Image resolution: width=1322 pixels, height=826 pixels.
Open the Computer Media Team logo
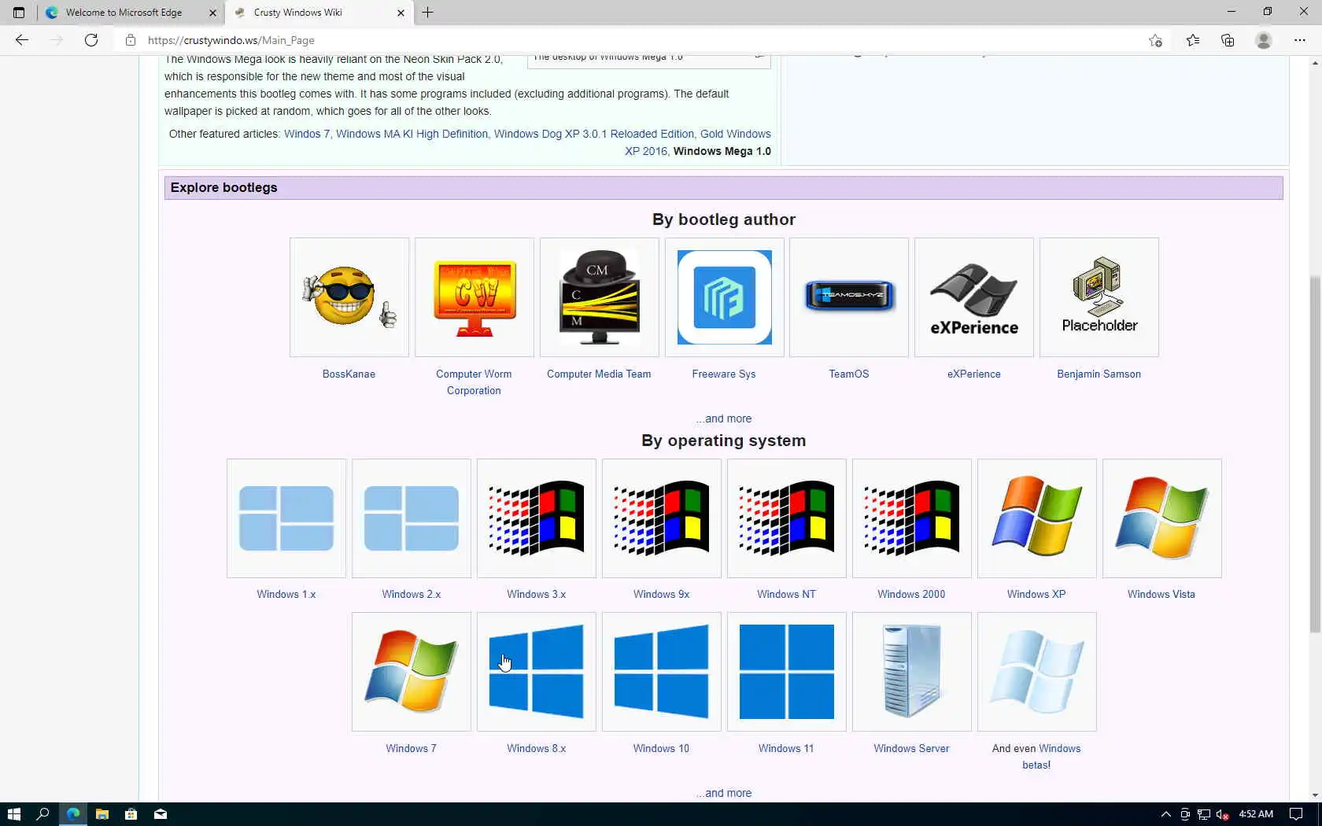[x=600, y=297]
